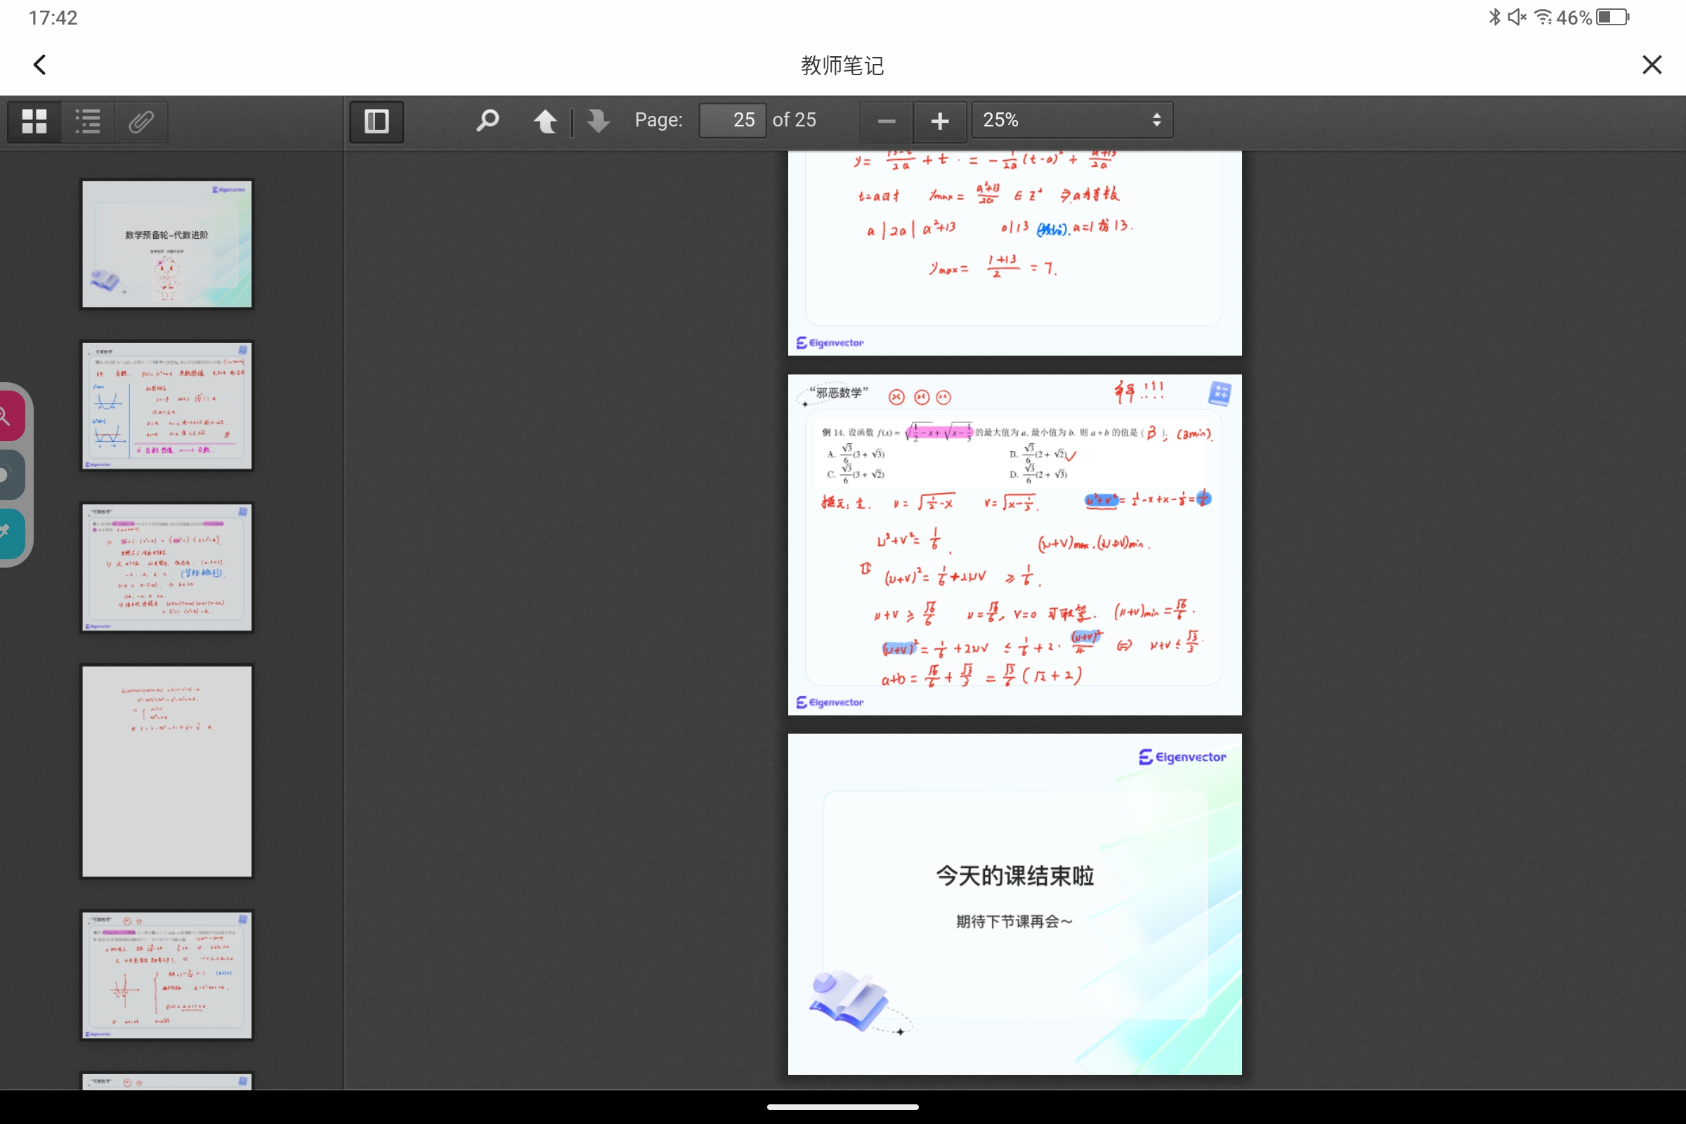Click the calculator icon on 例14 page
The width and height of the screenshot is (1686, 1124).
[1220, 393]
